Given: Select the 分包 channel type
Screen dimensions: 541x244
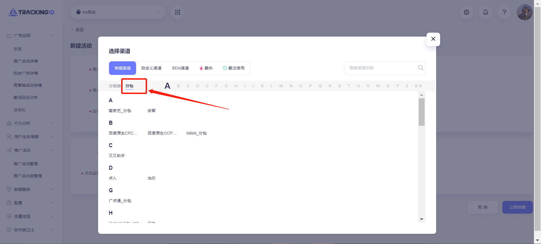Looking at the screenshot, I should click(129, 86).
